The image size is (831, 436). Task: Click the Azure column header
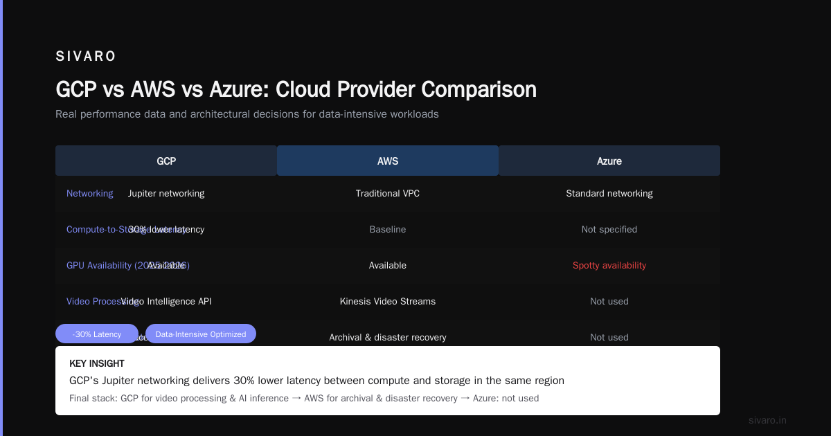[609, 161]
